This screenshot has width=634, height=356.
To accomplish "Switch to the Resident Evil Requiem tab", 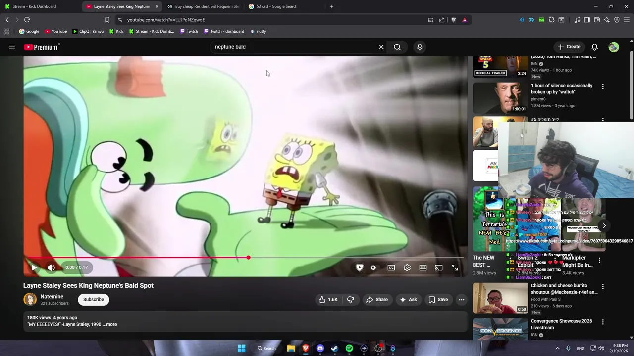I will point(203,6).
